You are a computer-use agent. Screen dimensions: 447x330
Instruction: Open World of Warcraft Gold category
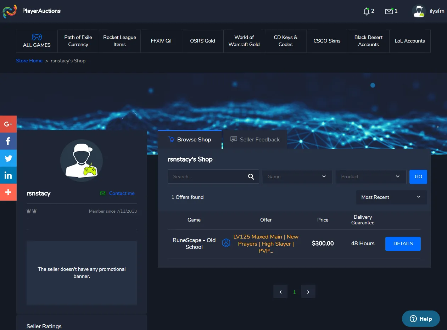pos(244,41)
